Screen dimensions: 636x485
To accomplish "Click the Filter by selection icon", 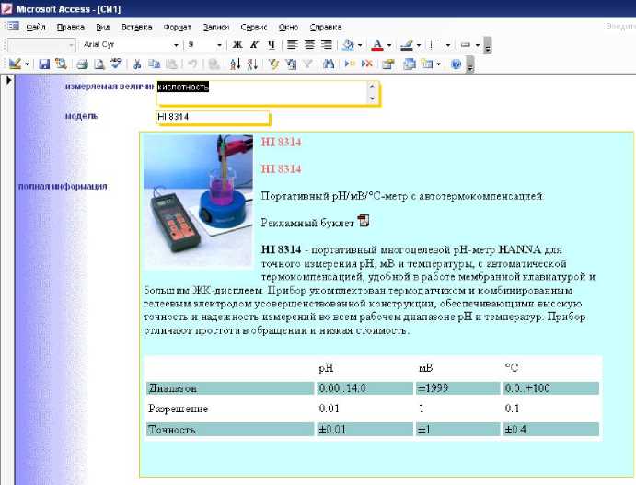I will [273, 64].
